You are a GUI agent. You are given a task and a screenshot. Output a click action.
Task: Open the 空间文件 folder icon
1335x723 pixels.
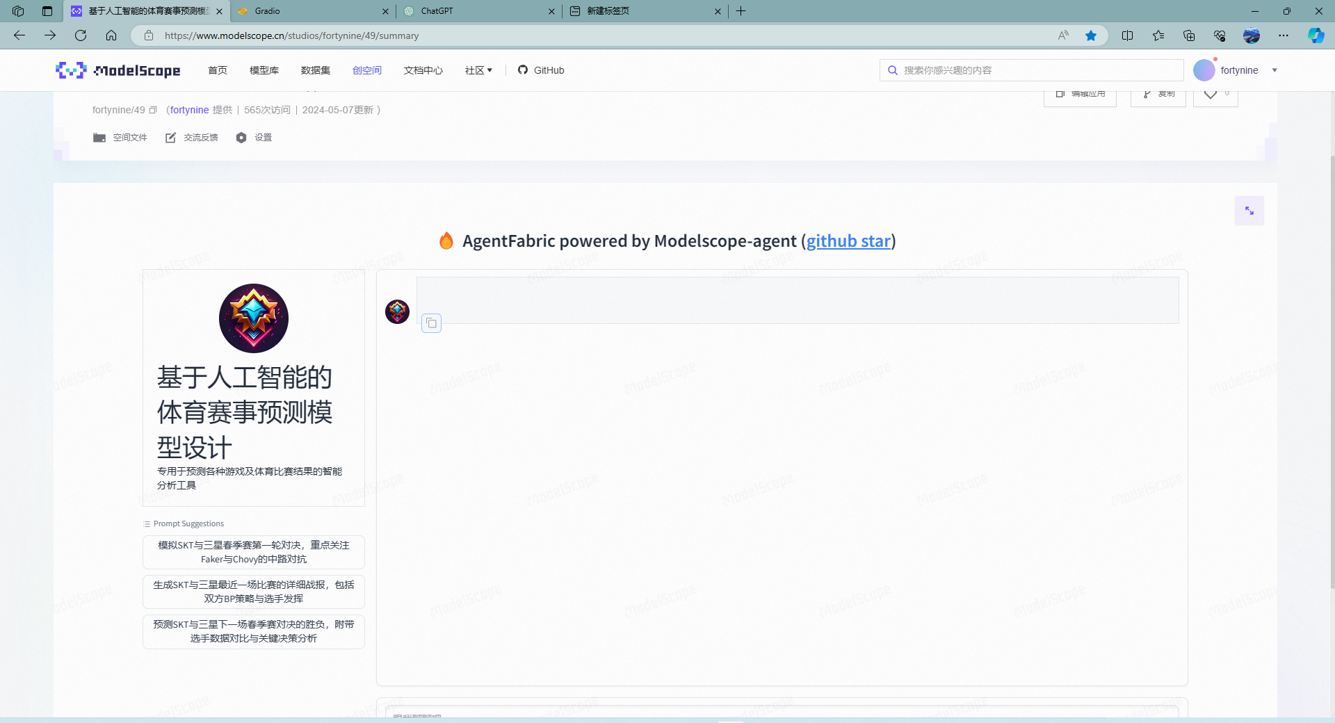[99, 138]
